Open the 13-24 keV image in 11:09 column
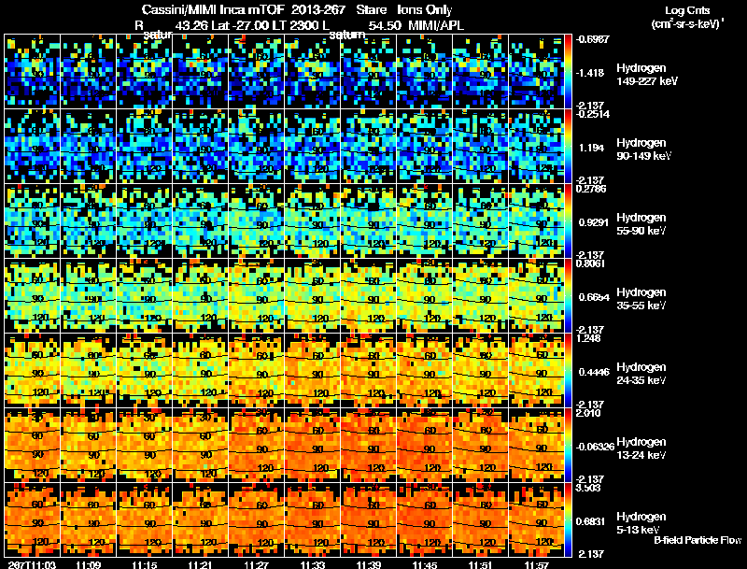This screenshot has height=569, width=747. tap(88, 445)
